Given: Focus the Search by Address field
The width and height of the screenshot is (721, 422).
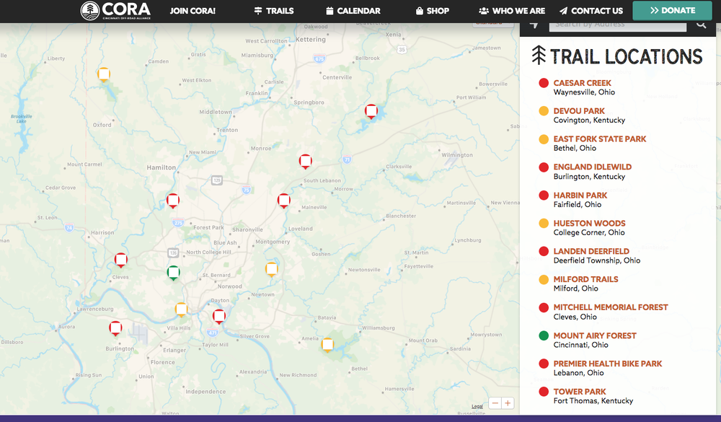Looking at the screenshot, I should click(618, 25).
